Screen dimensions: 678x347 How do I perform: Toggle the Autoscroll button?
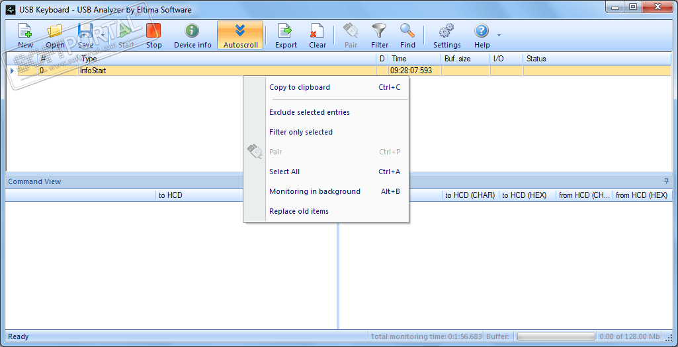point(240,36)
